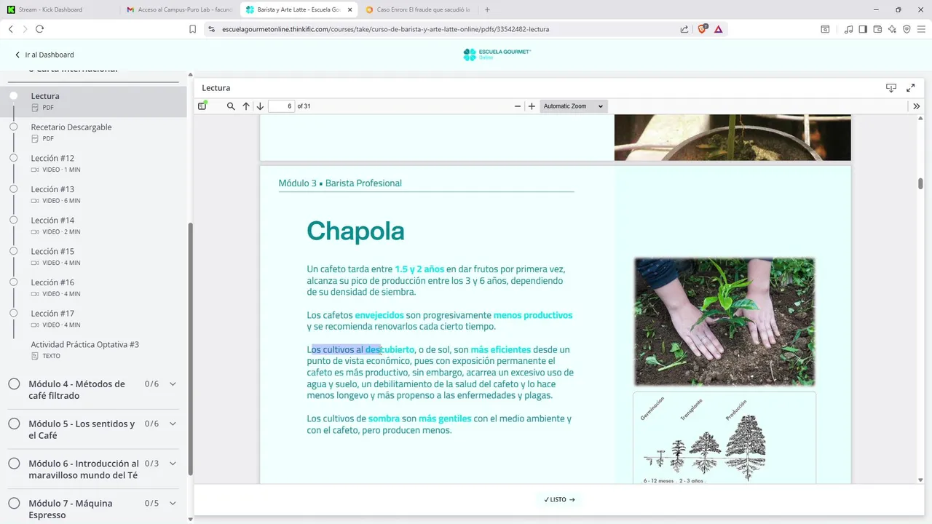932x524 pixels.
Task: Open a new browser tab
Action: click(487, 9)
